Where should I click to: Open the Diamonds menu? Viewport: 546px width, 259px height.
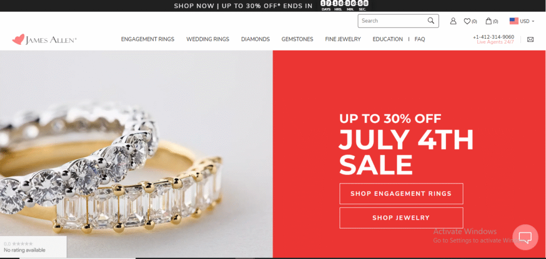(255, 39)
